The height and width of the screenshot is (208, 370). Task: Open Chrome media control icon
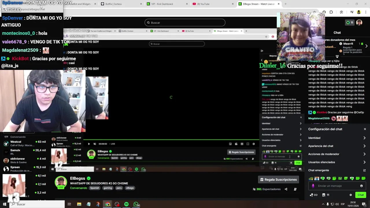(x=352, y=12)
